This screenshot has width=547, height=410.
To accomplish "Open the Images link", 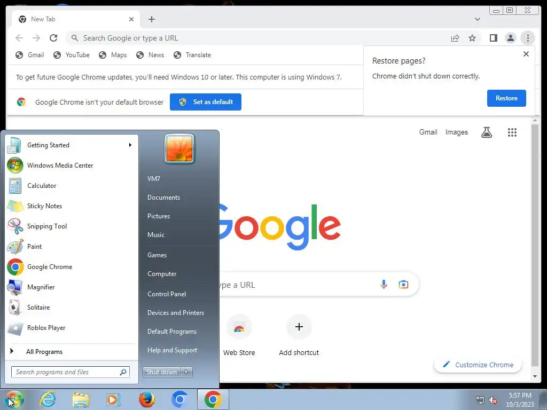I will (456, 132).
